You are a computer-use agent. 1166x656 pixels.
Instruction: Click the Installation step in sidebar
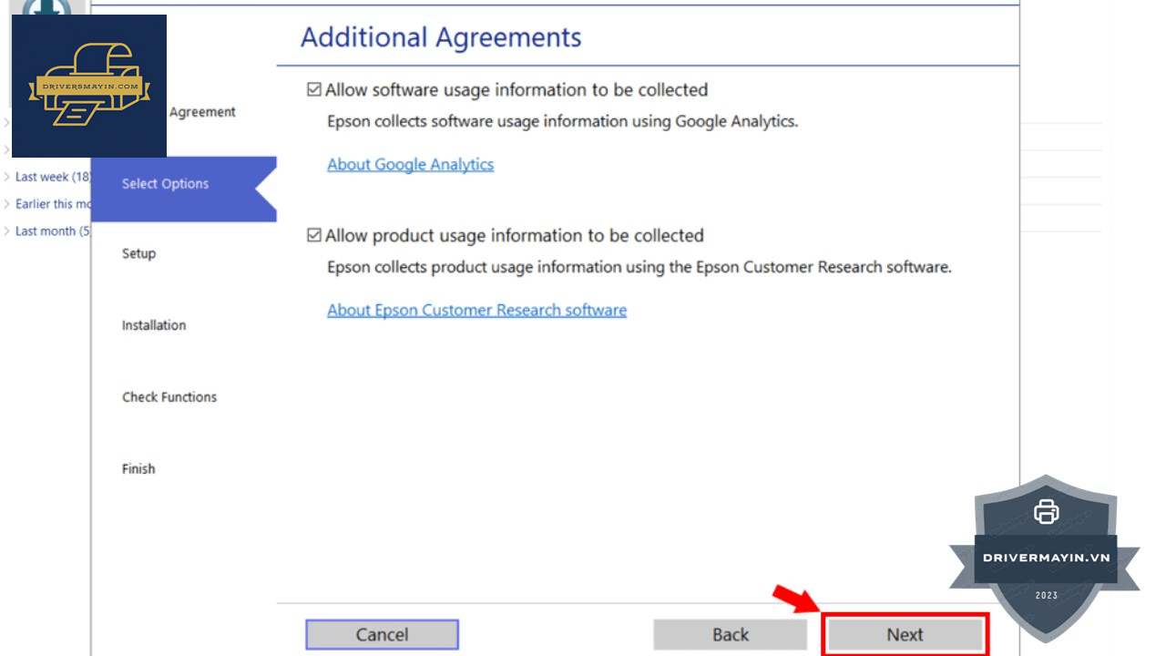click(x=154, y=325)
